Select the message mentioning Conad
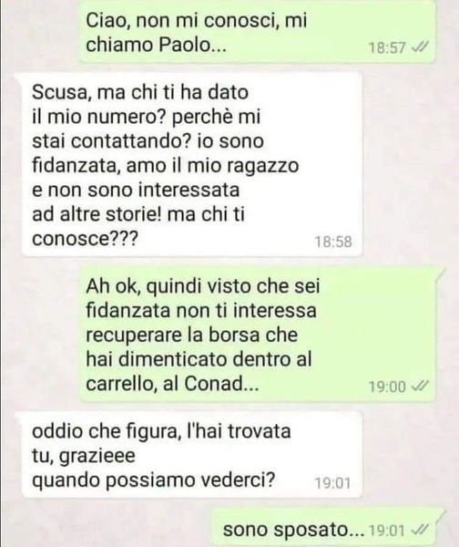 pyautogui.click(x=257, y=335)
